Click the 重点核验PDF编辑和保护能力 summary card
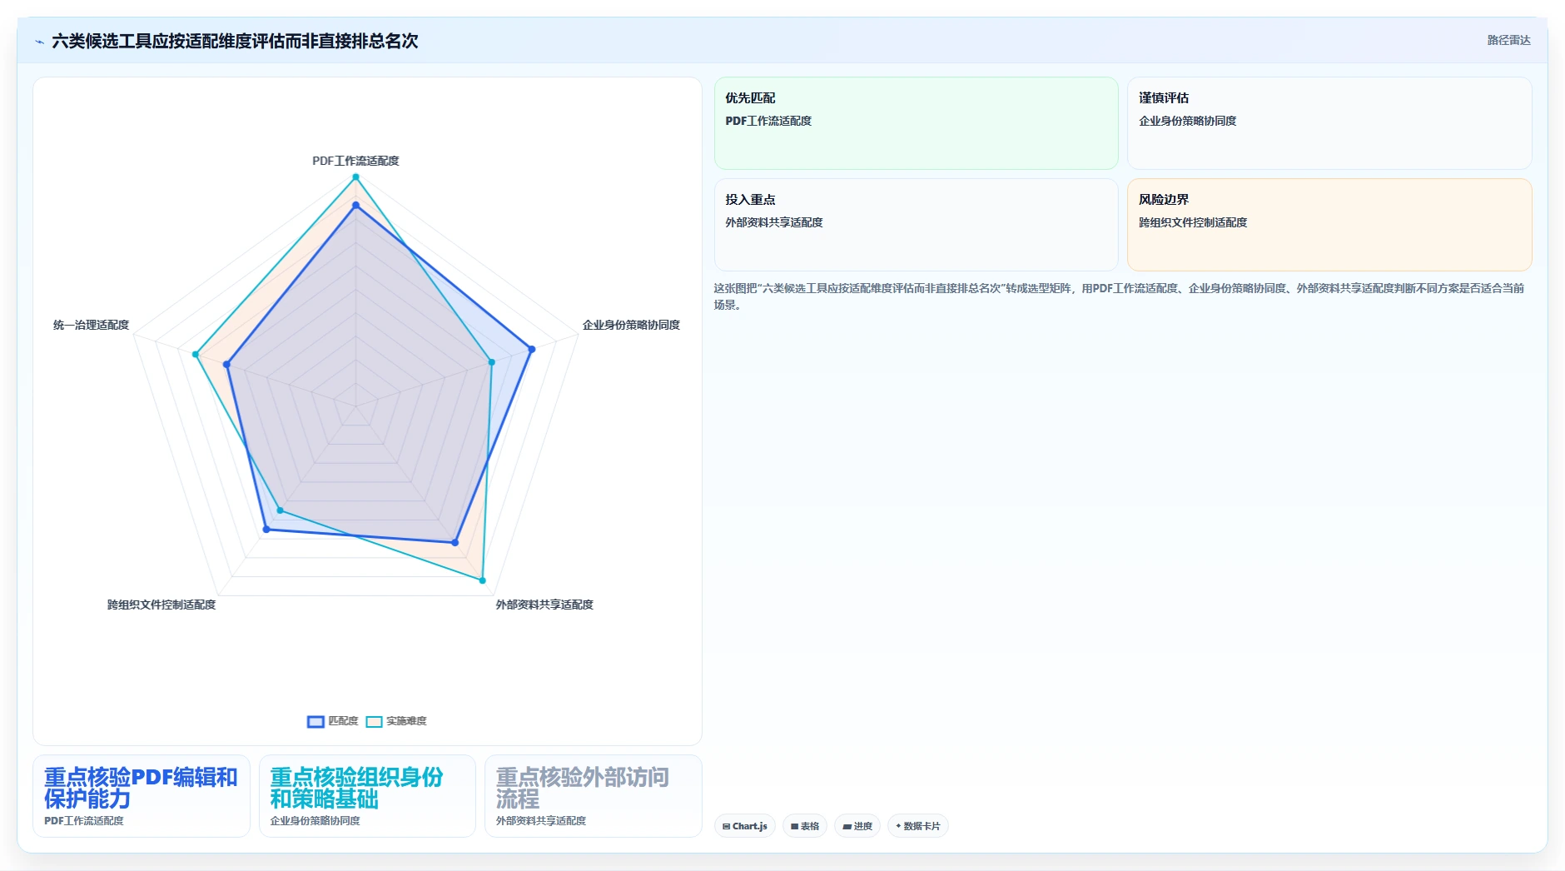The height and width of the screenshot is (871, 1565). pyautogui.click(x=142, y=796)
